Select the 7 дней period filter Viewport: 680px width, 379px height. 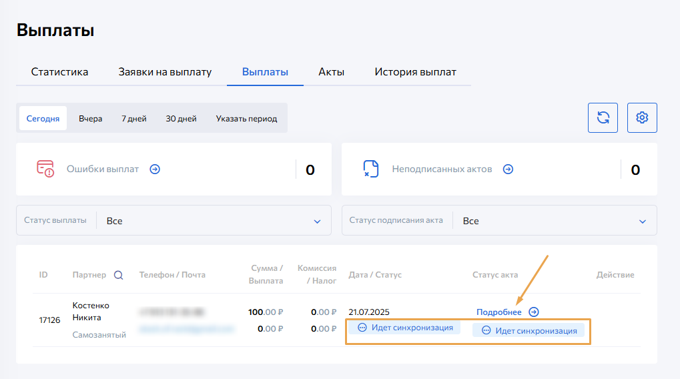(133, 119)
